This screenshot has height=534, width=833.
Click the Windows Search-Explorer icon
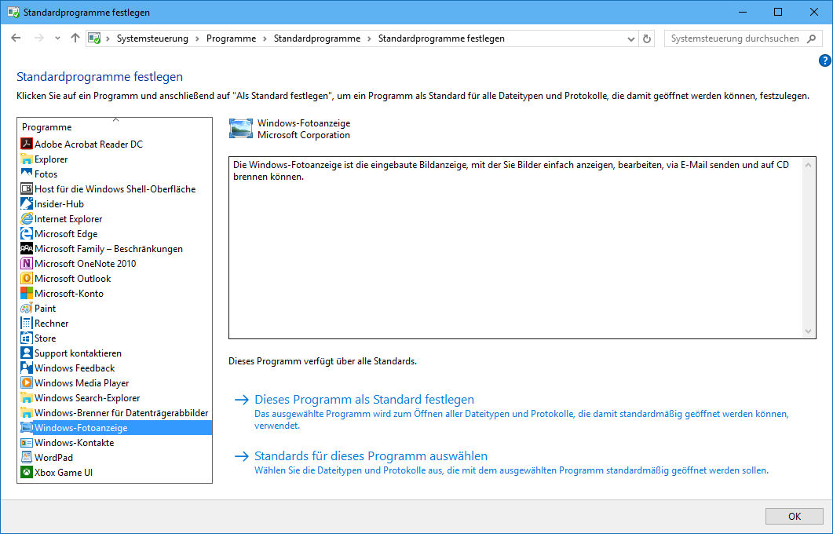tap(27, 397)
